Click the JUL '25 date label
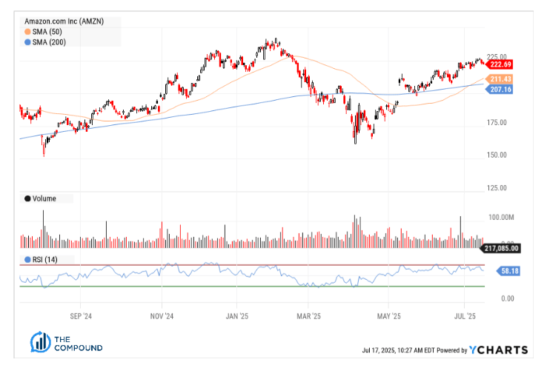Viewport: 547px width, 368px height. 465,316
